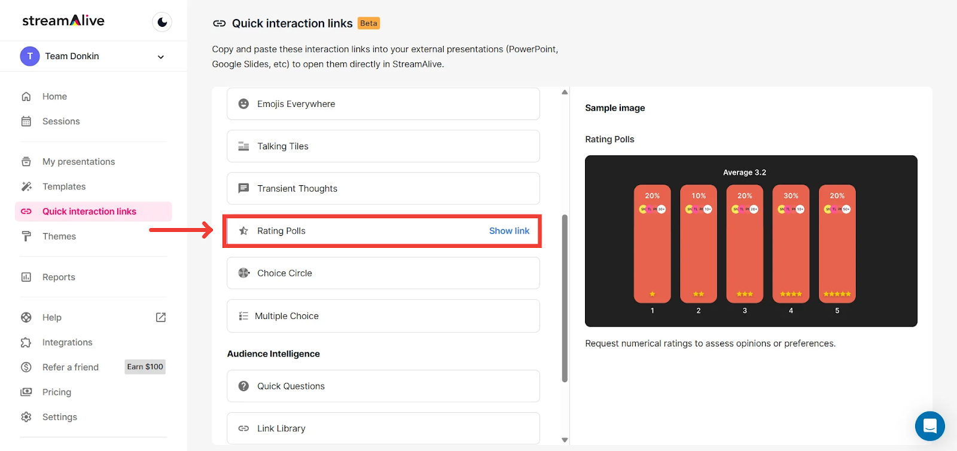Screen dimensions: 957x451
Task: Select the Transient Thoughts row
Action: click(x=383, y=189)
